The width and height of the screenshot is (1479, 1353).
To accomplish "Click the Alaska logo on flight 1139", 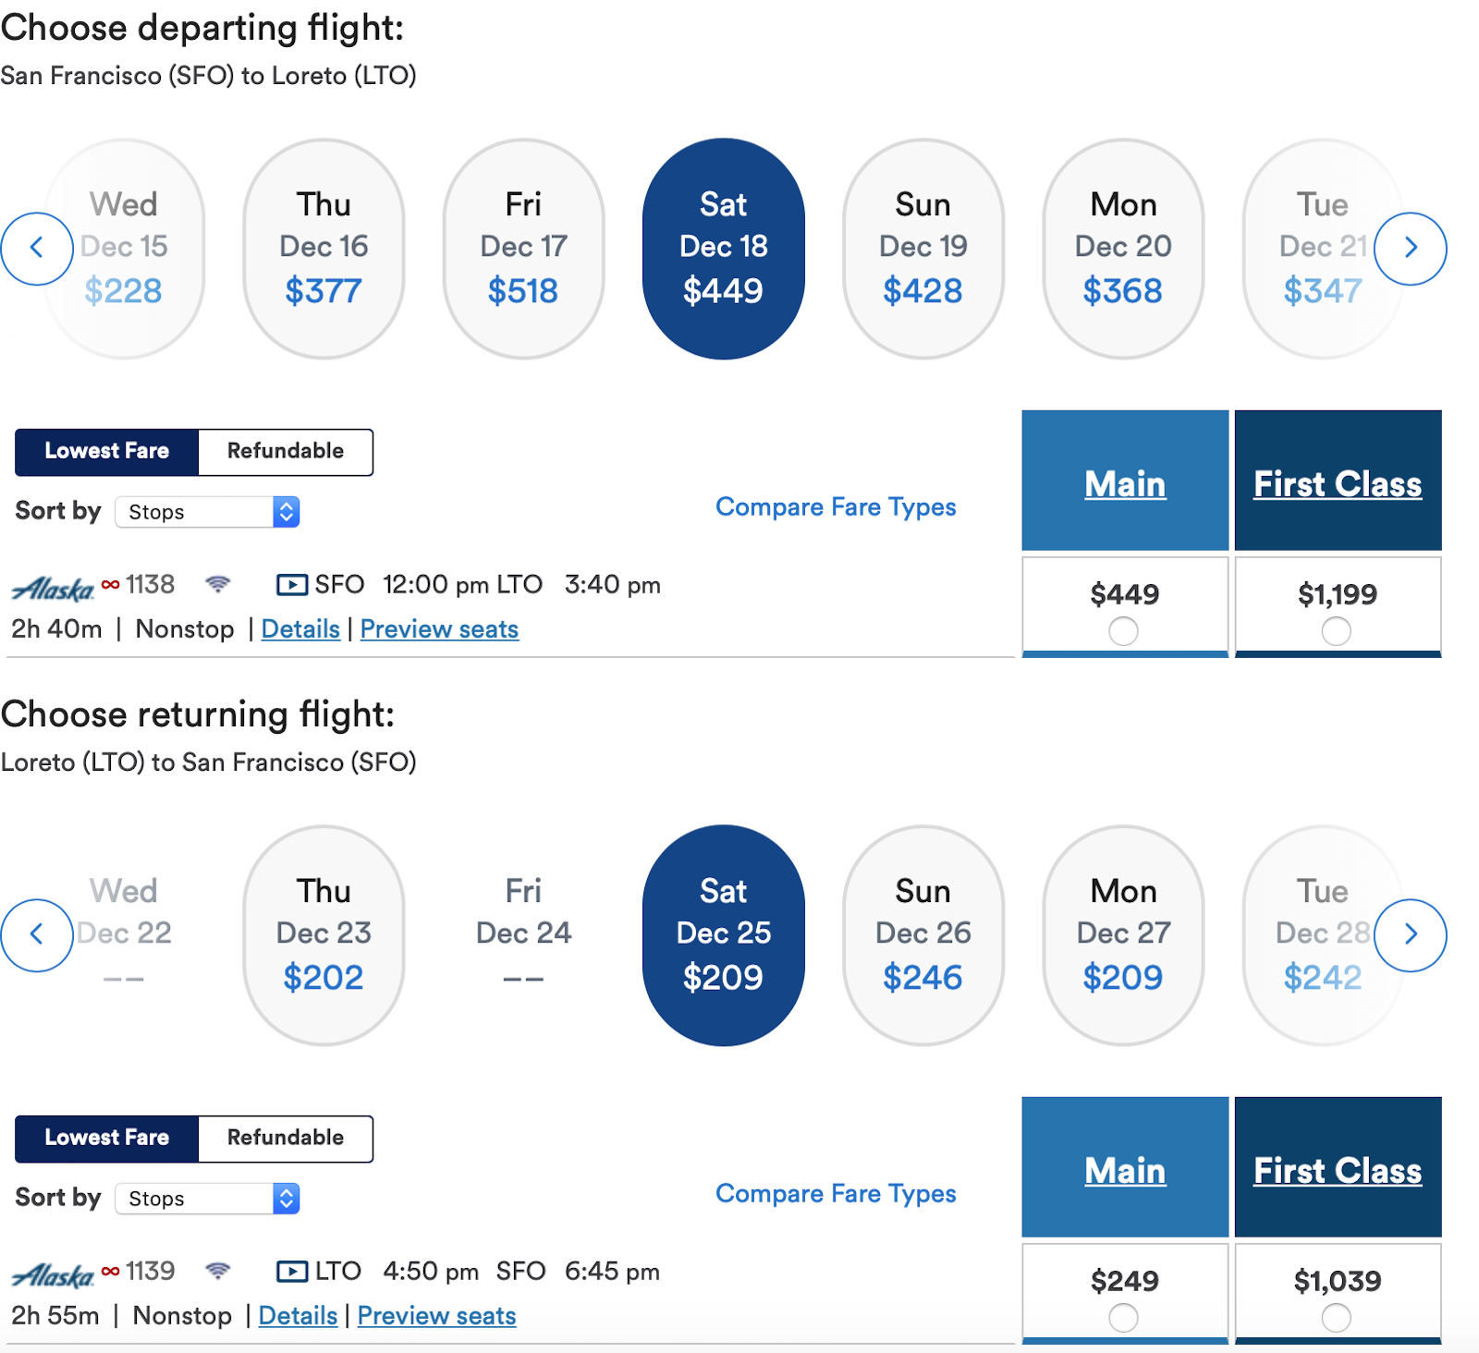I will pos(53,1275).
